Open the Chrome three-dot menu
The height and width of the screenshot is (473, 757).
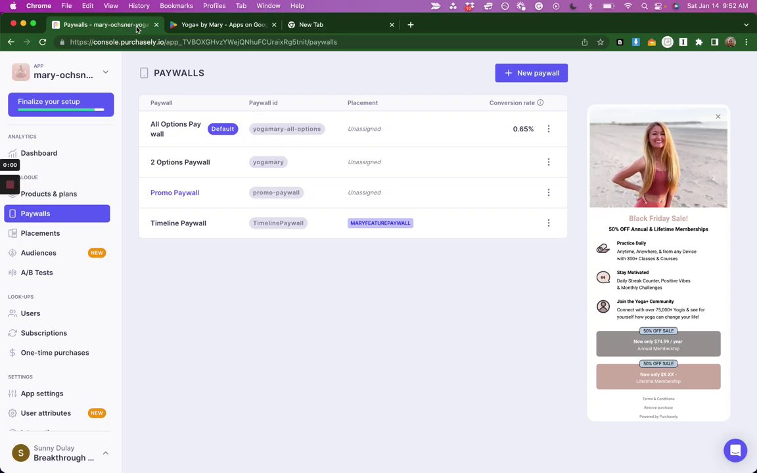coord(746,42)
